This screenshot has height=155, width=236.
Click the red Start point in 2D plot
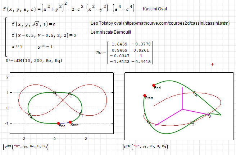70,122
